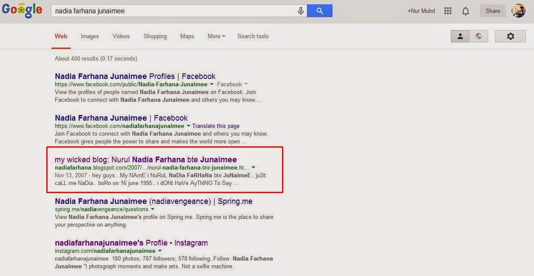Expand arrow beside the facebook.com/nadiafarhanajunaimee URL
Screen dimensions: 534x276
tap(188, 126)
